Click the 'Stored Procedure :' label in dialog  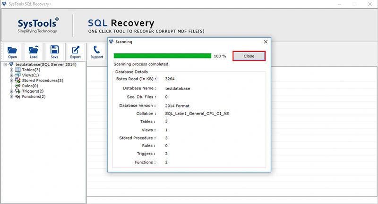click(x=137, y=138)
